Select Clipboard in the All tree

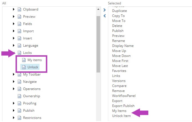click(x=31, y=9)
